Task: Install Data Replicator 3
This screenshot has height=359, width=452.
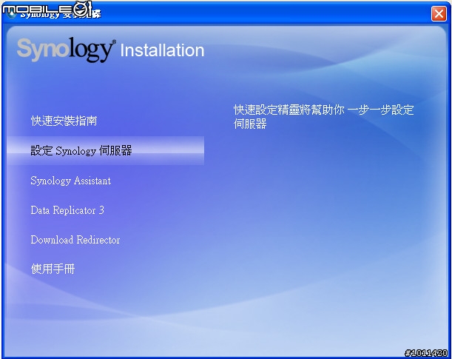Action: [x=67, y=210]
